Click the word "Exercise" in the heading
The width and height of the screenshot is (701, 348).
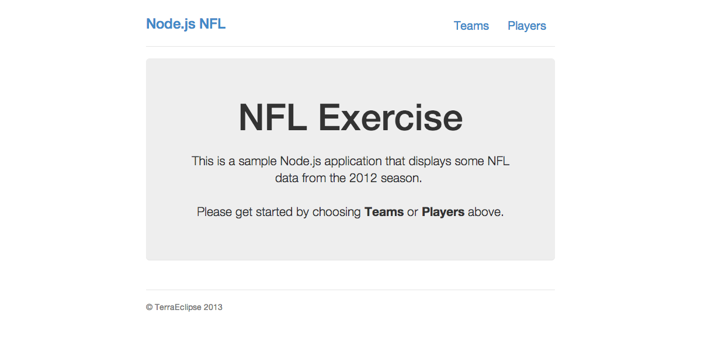coord(390,117)
